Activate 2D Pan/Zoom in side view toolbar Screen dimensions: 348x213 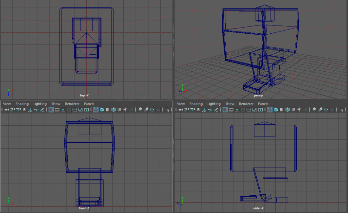(210, 110)
